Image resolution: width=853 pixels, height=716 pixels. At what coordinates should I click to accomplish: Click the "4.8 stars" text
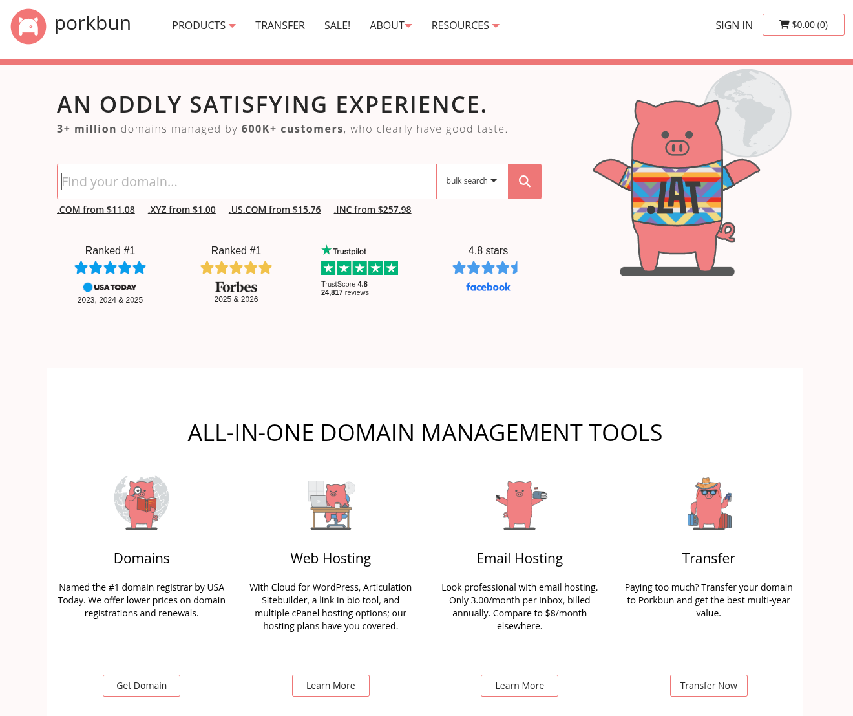coord(488,250)
